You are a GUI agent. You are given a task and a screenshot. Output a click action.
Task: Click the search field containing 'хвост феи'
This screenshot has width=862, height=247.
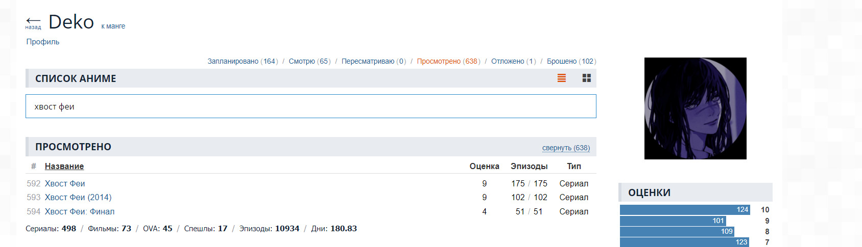pyautogui.click(x=310, y=106)
